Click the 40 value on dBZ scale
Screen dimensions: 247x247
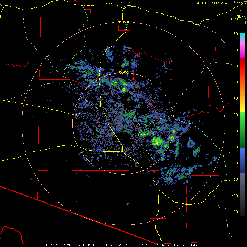(x=236, y=99)
